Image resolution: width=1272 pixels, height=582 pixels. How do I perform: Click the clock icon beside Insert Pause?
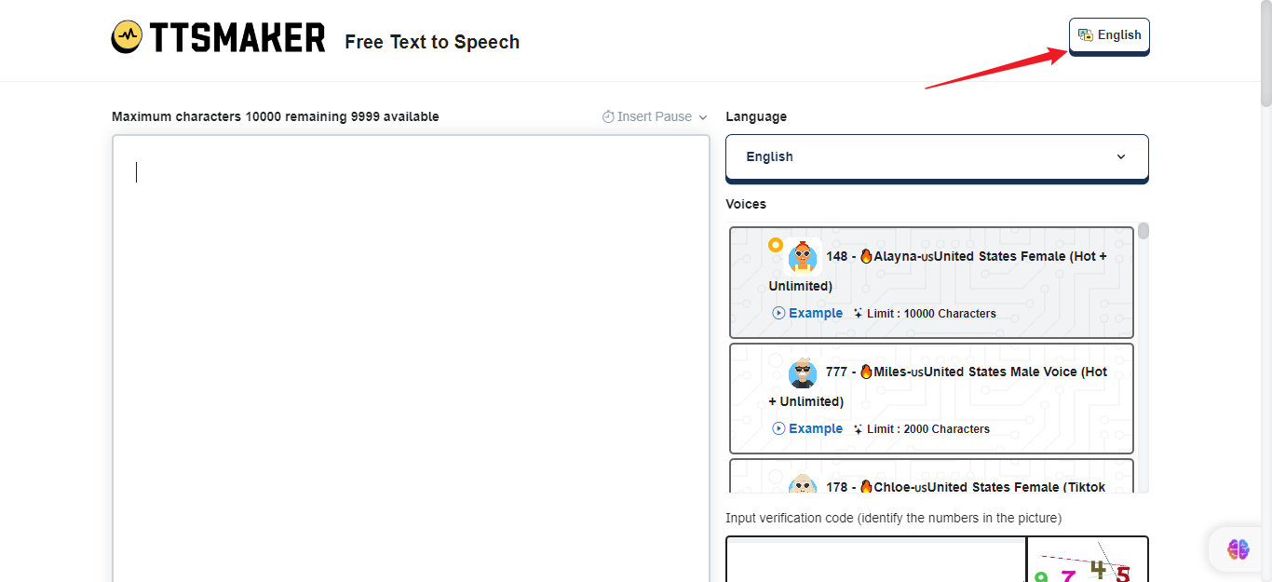(608, 117)
